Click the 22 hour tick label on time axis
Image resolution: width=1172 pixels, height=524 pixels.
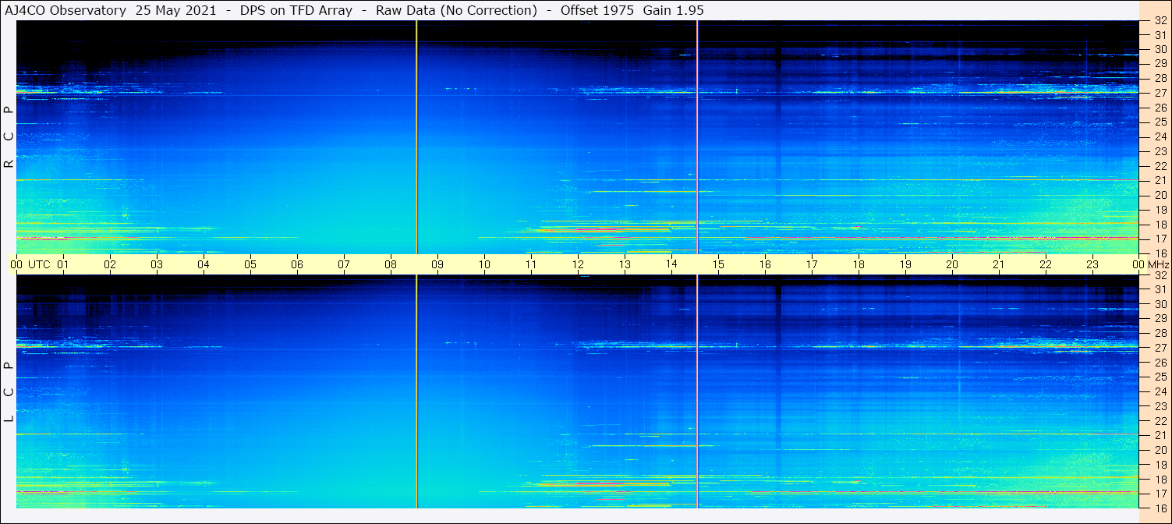1046,264
